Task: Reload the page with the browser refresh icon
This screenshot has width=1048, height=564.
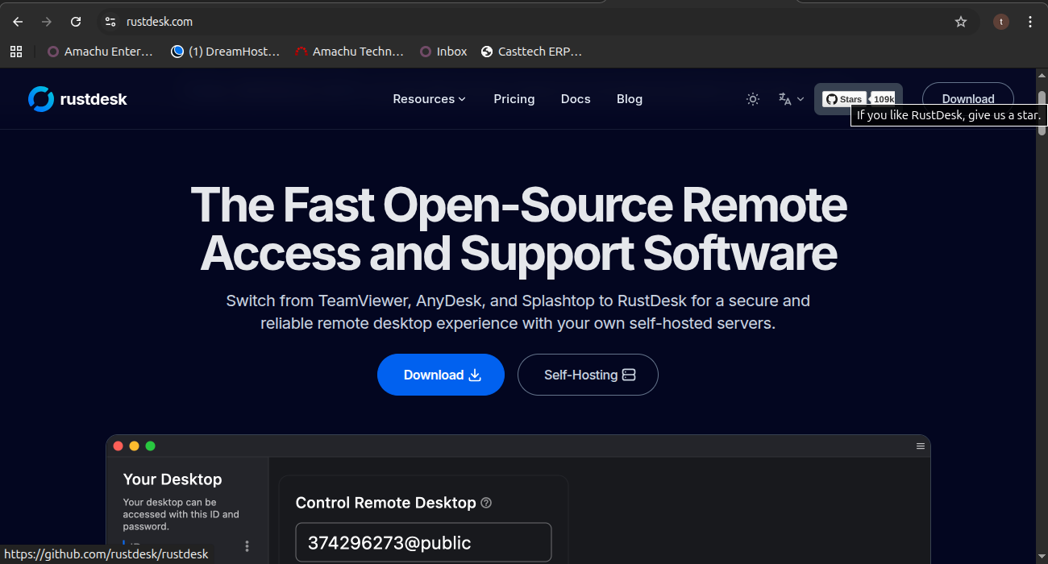Action: tap(76, 22)
